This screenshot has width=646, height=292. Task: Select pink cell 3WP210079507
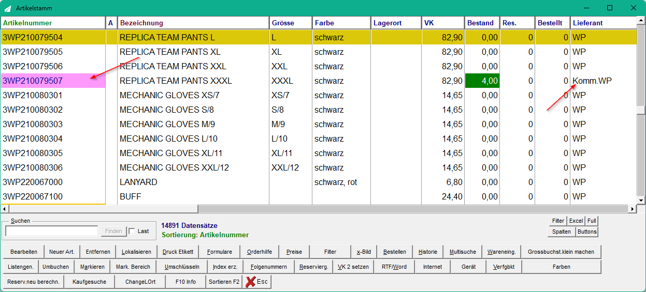tap(53, 81)
